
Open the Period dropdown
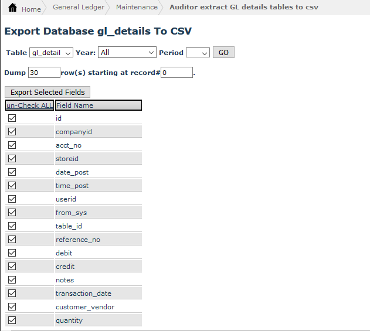(x=198, y=53)
